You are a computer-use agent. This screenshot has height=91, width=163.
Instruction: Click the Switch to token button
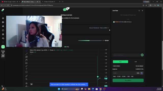(117, 66)
